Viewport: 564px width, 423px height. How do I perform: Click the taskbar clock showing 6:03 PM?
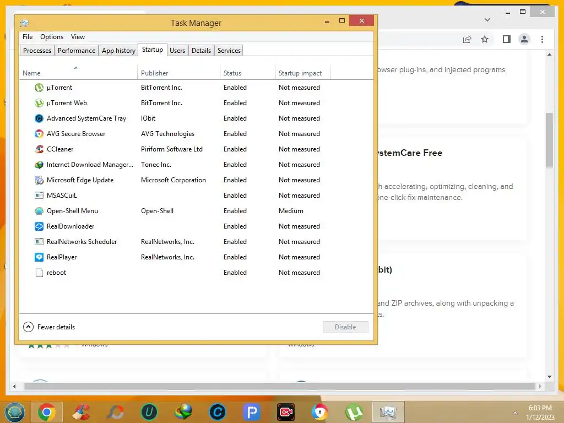point(540,413)
